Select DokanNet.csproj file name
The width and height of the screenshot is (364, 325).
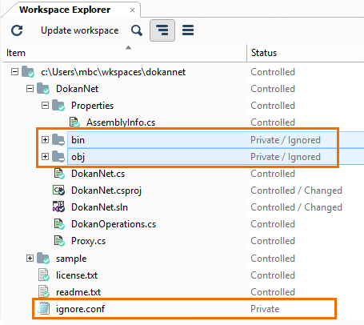(x=106, y=191)
